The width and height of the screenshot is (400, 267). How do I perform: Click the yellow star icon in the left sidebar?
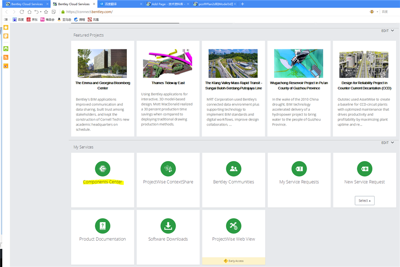pyautogui.click(x=6, y=27)
